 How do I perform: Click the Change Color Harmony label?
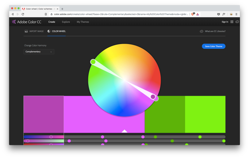[x=35, y=46]
